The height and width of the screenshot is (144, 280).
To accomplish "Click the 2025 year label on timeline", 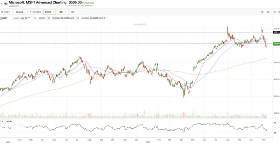I will [148, 142].
